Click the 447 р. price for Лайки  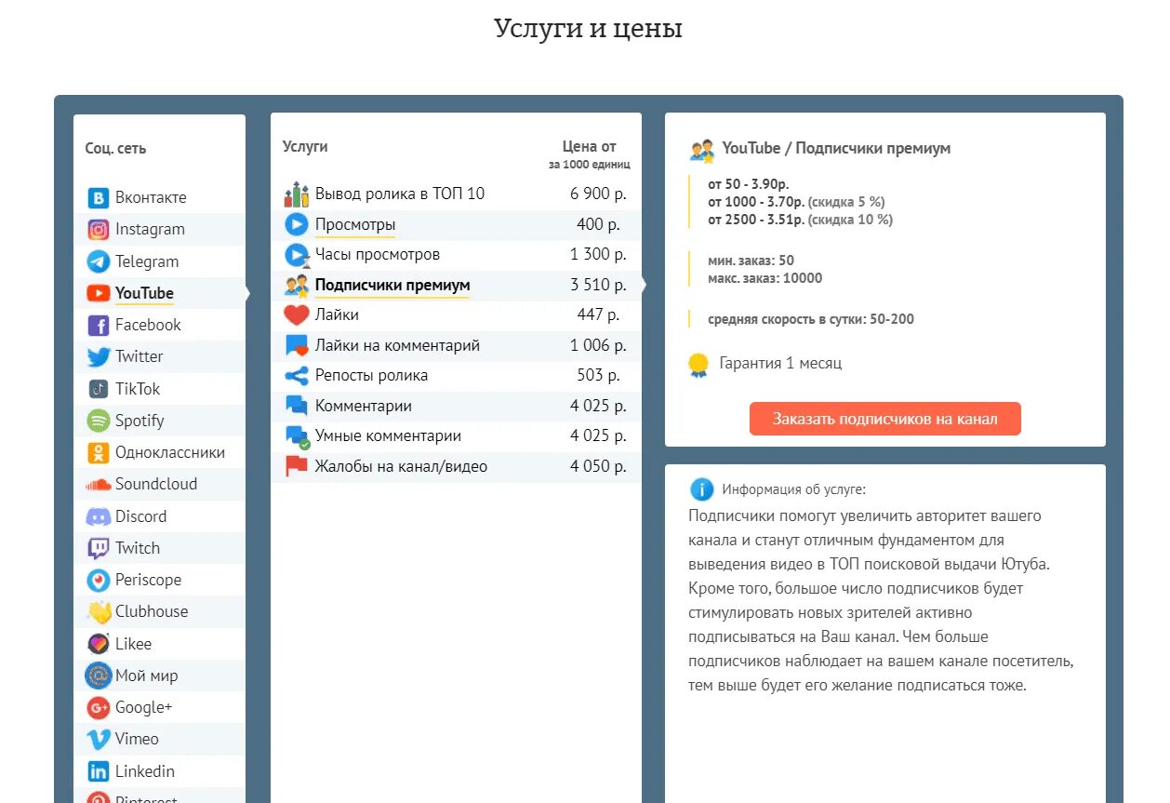click(598, 315)
